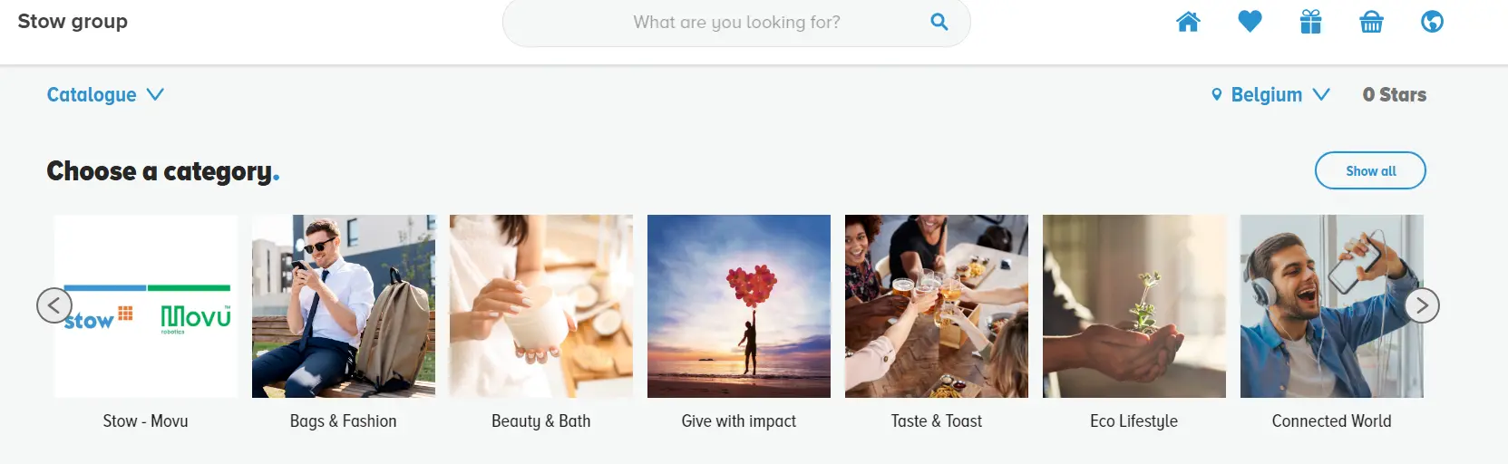Click the Eco Lifestyle label
This screenshot has width=1508, height=464.
point(1133,420)
